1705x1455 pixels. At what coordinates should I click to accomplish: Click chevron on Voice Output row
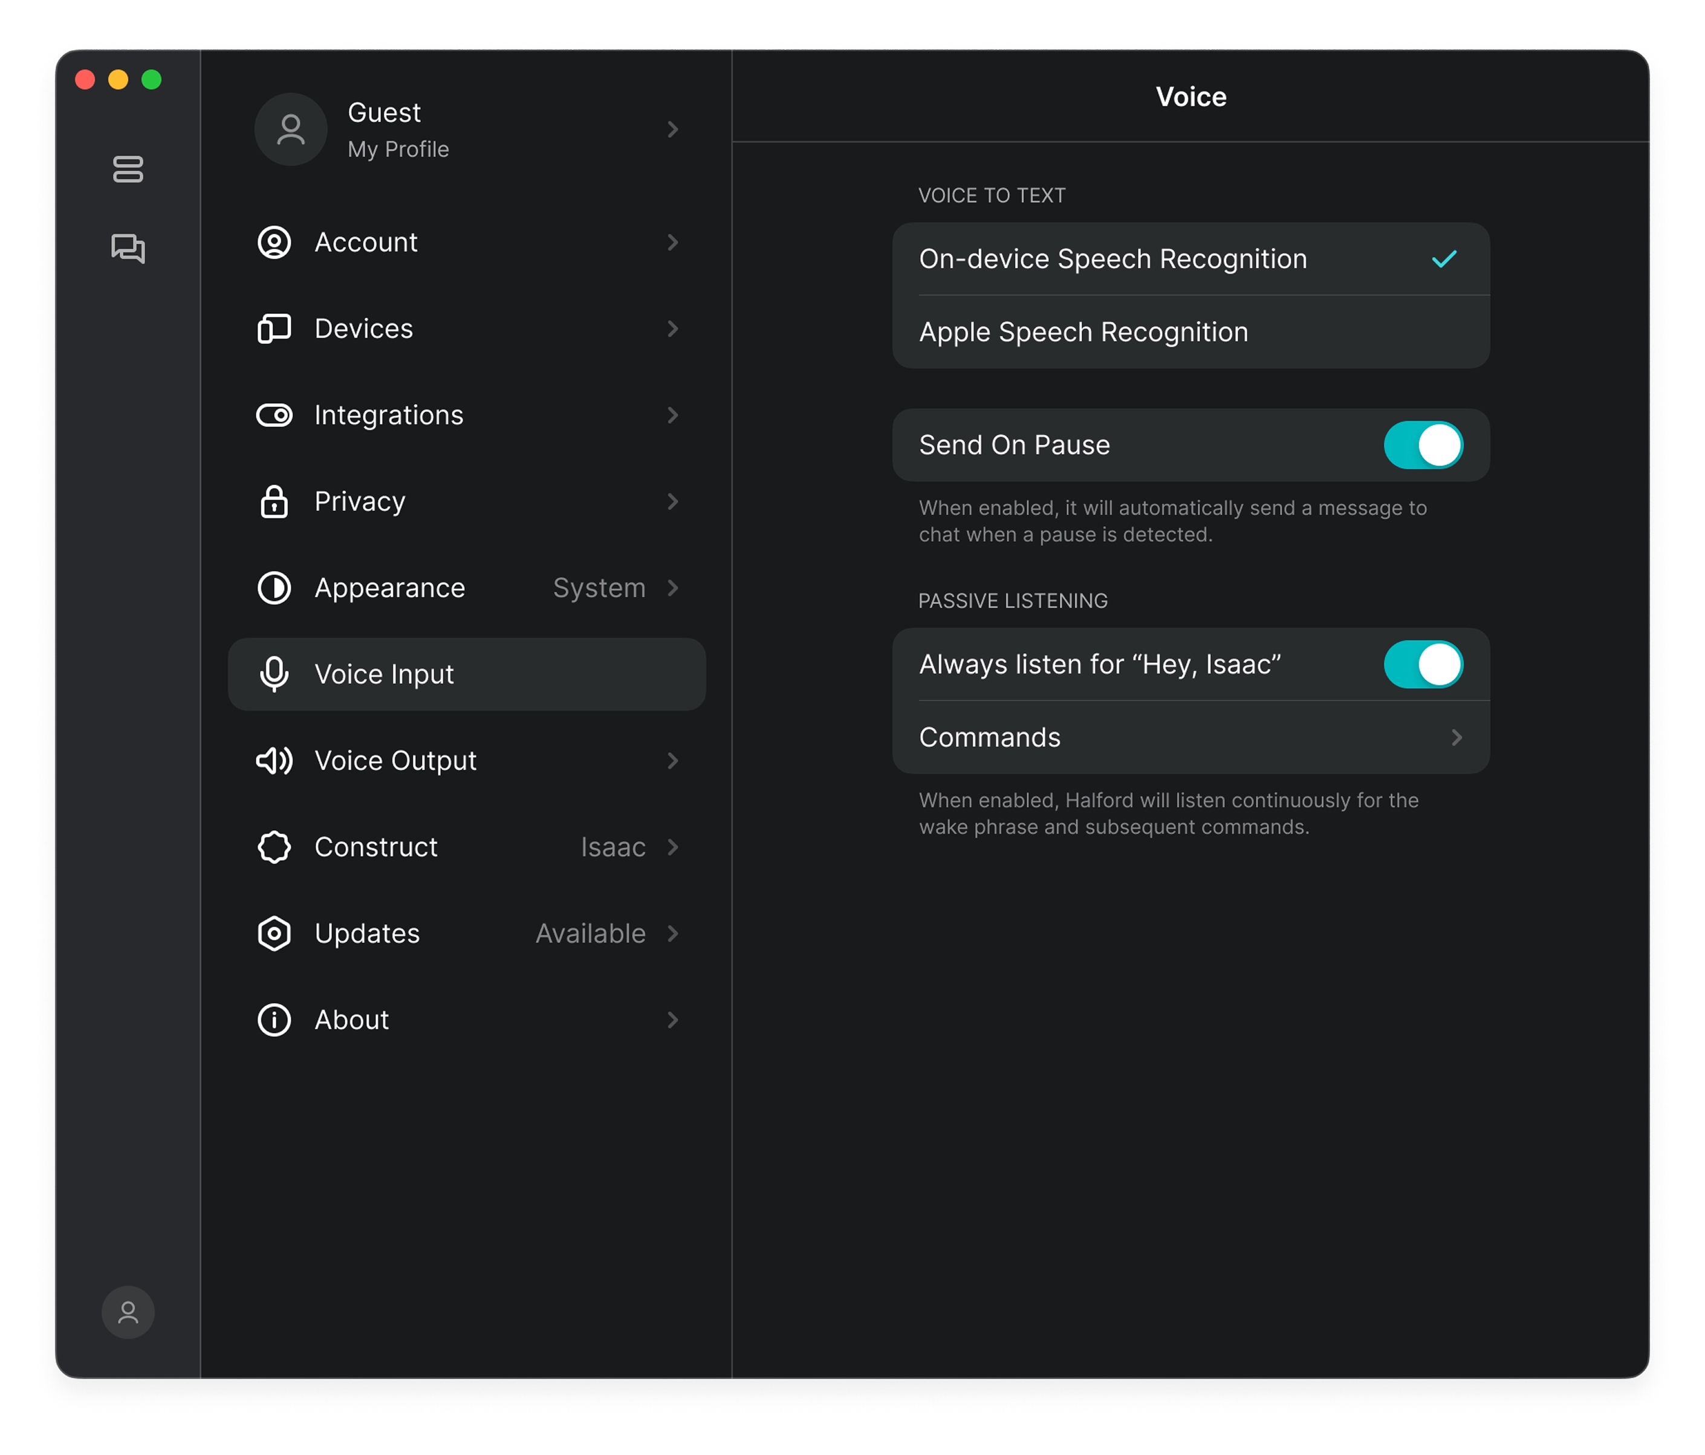point(672,760)
